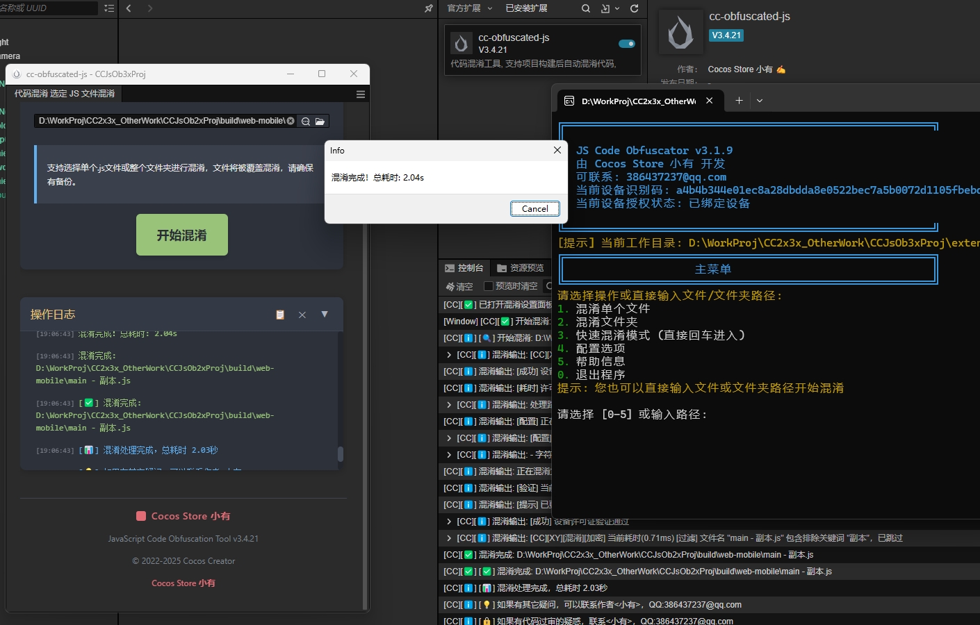Viewport: 980px width, 625px height.
Task: Click the 主菜单 box in the terminal
Action: tap(749, 269)
